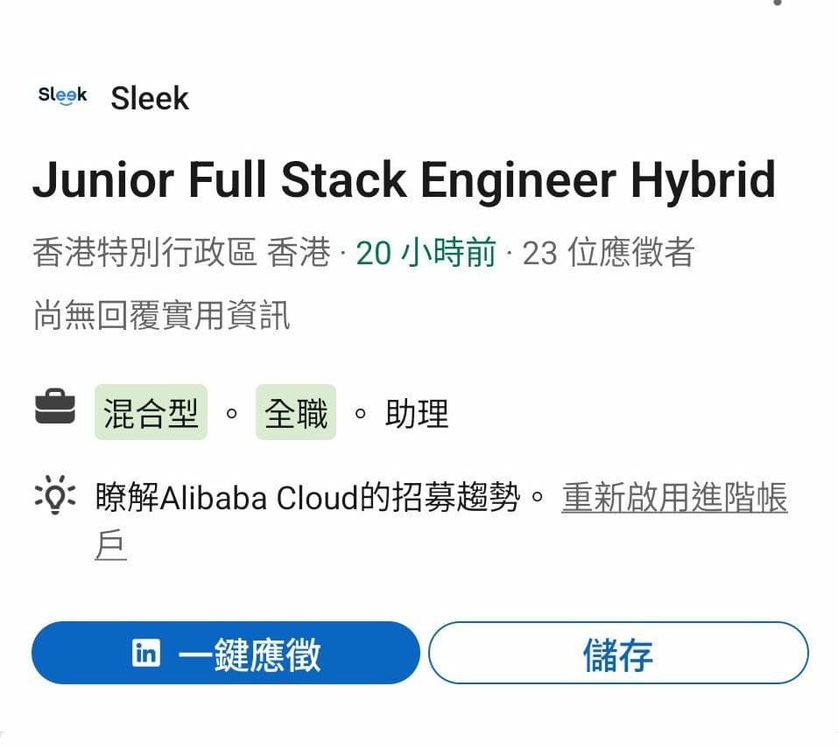Click the 香港特別行政區 香港 location text

click(x=182, y=252)
